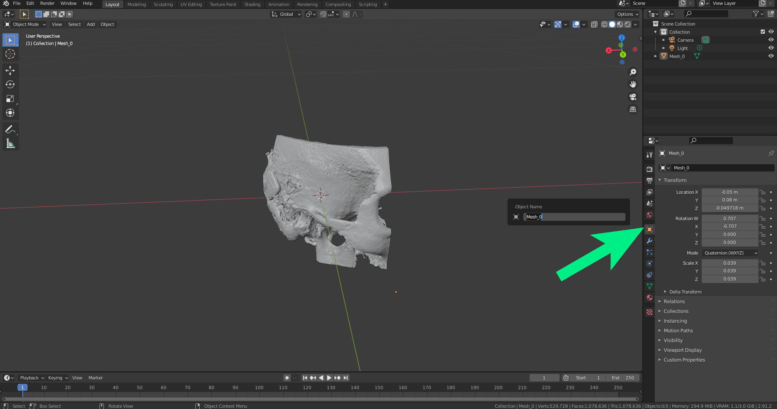Select the Measure tool
This screenshot has width=777, height=409.
pos(10,143)
